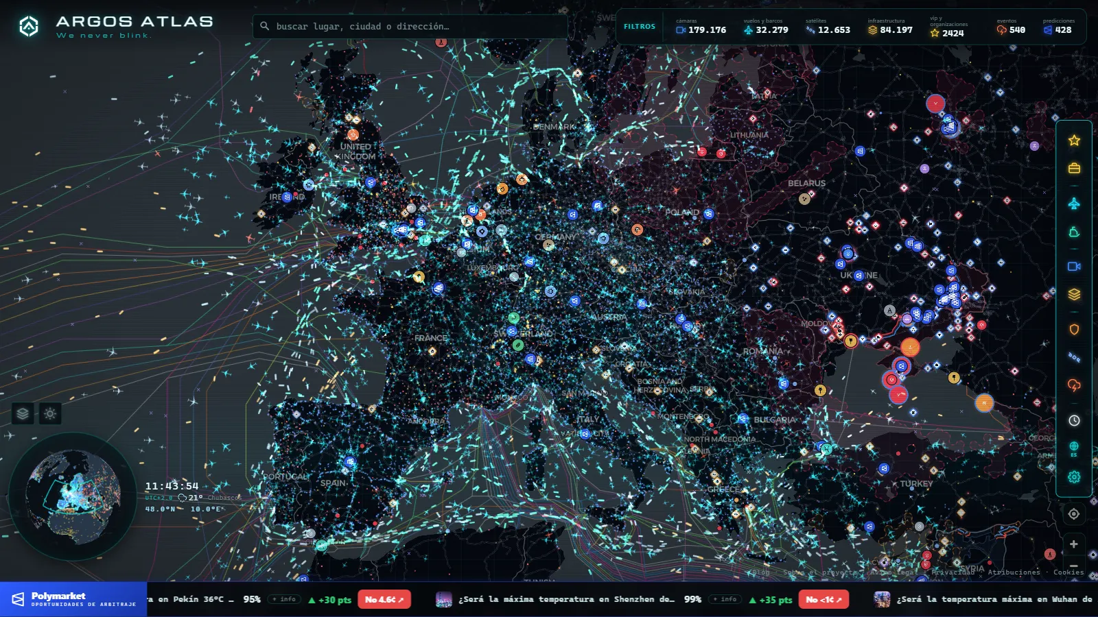Click the 11:43:54 clock readout
The height and width of the screenshot is (617, 1098).
[172, 486]
